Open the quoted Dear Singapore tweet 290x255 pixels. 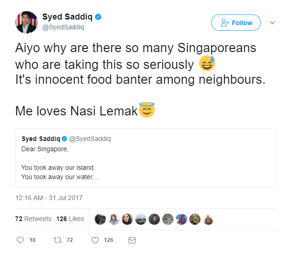click(x=146, y=158)
